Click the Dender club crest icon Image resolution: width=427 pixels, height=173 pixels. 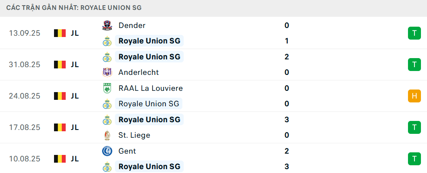[107, 26]
